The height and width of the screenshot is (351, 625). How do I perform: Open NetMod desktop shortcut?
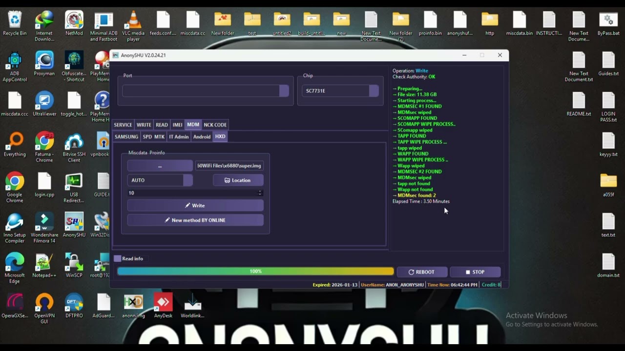(x=74, y=23)
